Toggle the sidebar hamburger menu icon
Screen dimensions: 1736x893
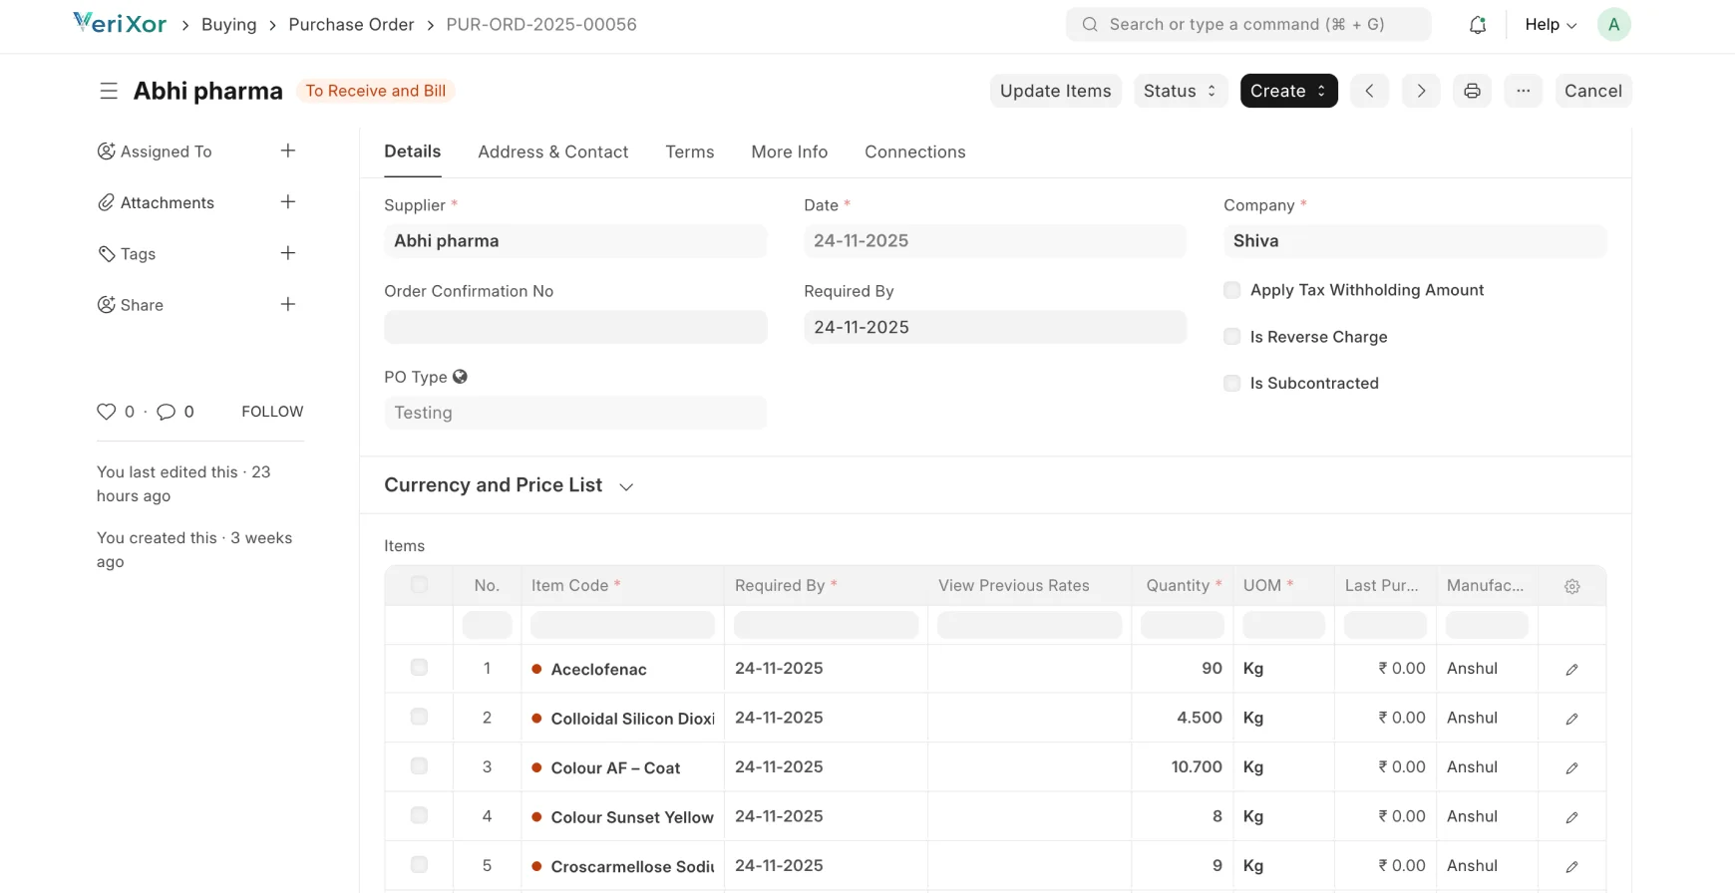pyautogui.click(x=109, y=91)
